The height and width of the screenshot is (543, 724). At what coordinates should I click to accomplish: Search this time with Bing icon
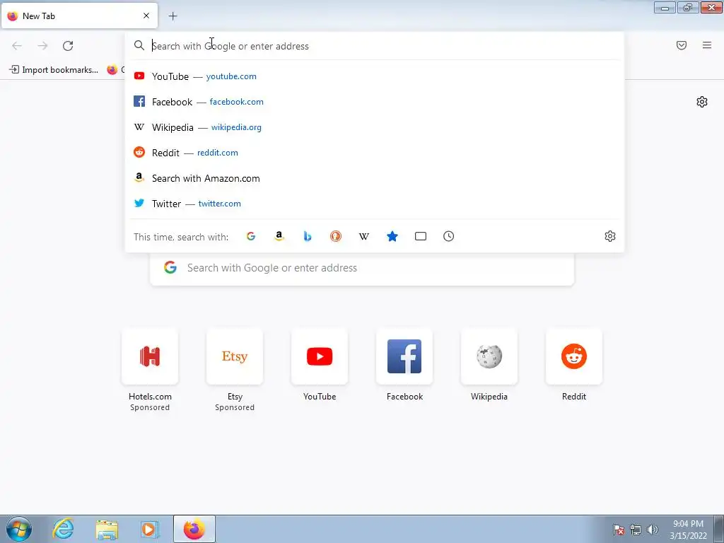point(308,236)
